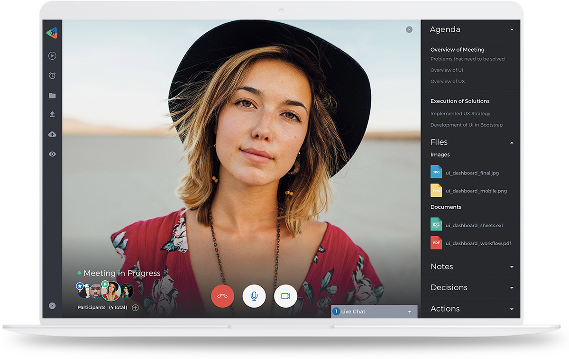Screen dimensions: 569x359
Task: Click the red hang up call button
Action: pos(223,296)
